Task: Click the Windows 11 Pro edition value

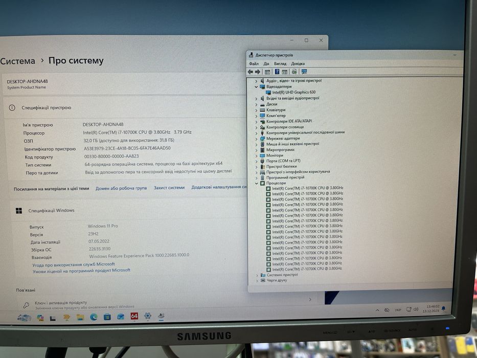Action: click(x=103, y=226)
